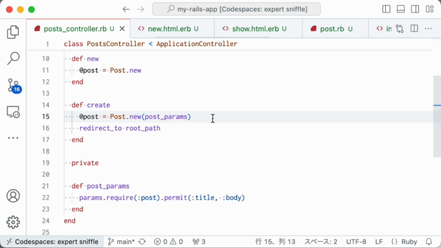
Task: Open the UTF-8 encoding selector
Action: point(356,242)
